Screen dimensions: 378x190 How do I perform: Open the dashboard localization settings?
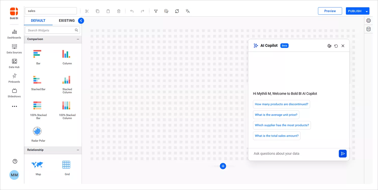coord(188,11)
